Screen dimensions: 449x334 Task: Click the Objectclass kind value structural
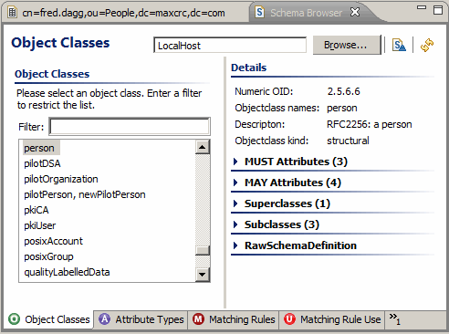348,141
